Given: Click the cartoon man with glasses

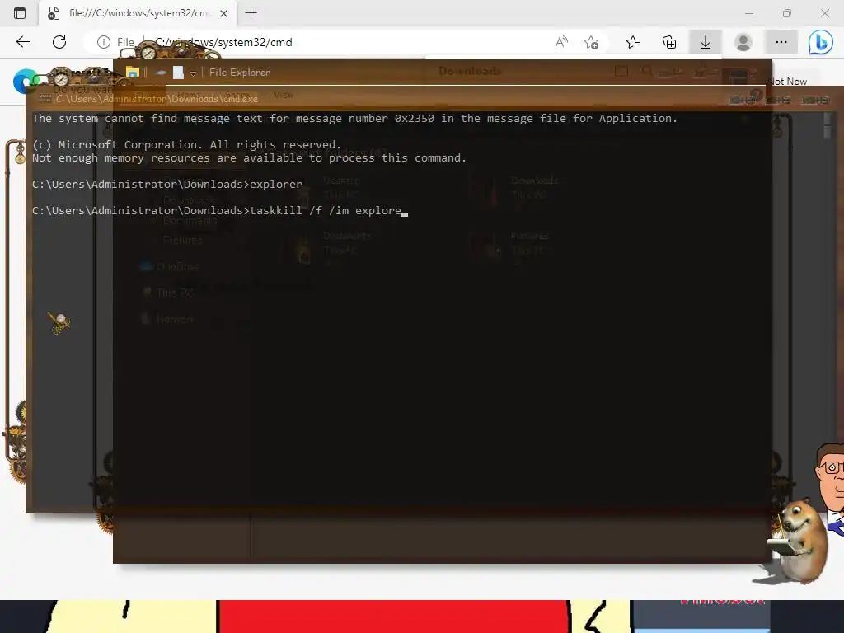Looking at the screenshot, I should (830, 487).
